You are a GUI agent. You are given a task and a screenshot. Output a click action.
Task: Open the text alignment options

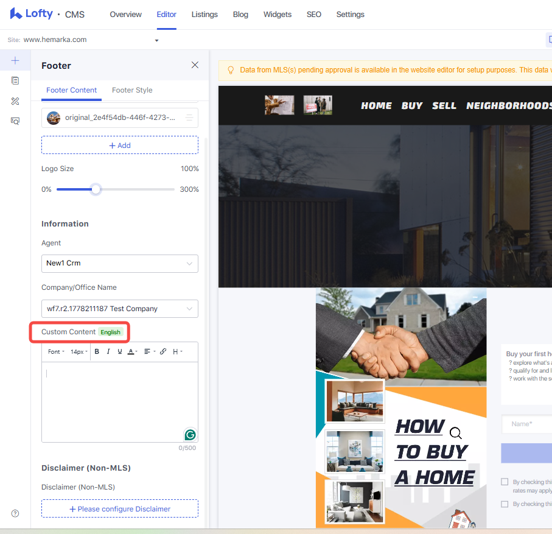coord(150,351)
